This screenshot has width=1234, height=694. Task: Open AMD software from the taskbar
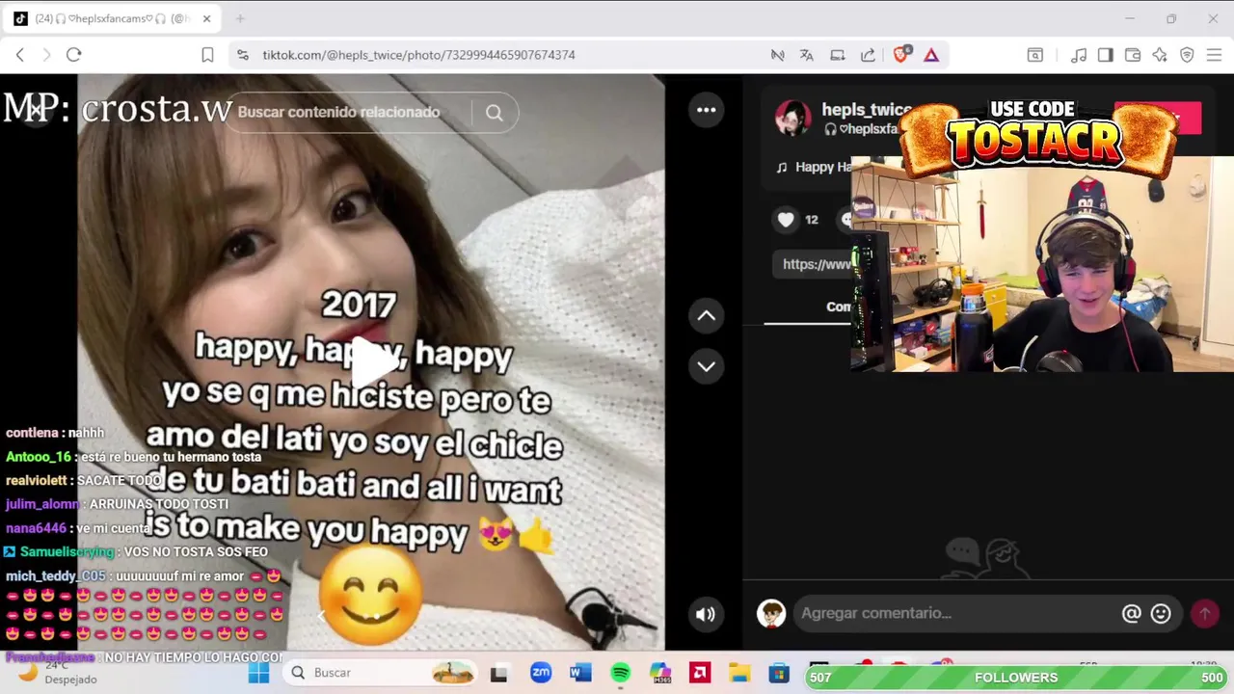tap(700, 673)
